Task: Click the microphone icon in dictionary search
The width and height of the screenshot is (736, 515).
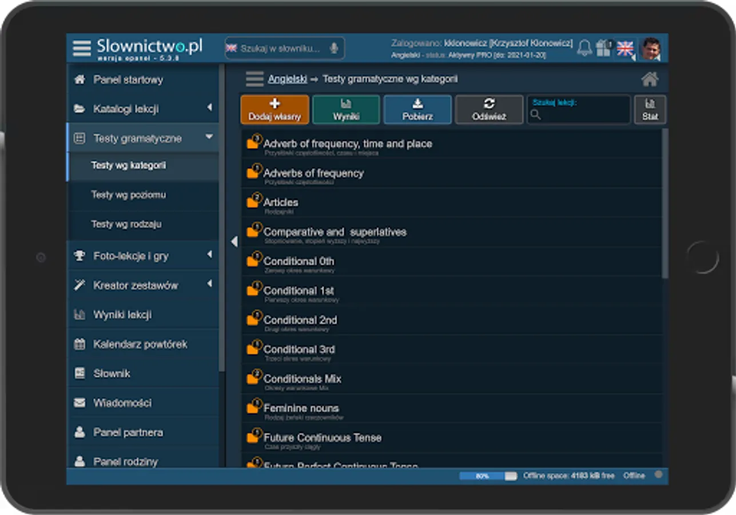Action: [334, 48]
